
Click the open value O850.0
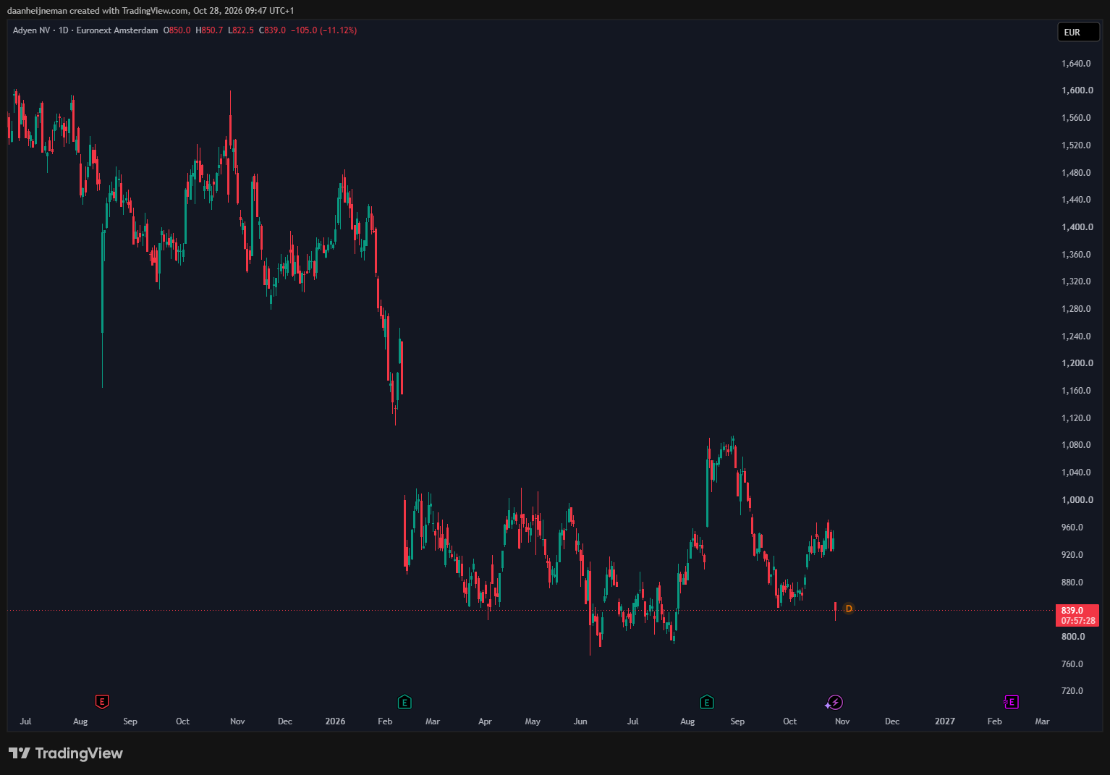[177, 30]
